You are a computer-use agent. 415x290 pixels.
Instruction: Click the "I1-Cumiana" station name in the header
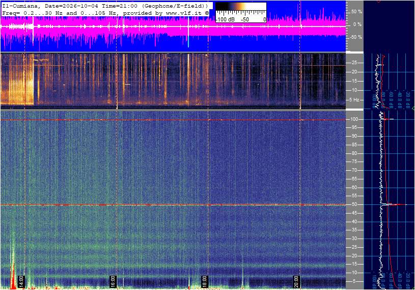pyautogui.click(x=21, y=6)
